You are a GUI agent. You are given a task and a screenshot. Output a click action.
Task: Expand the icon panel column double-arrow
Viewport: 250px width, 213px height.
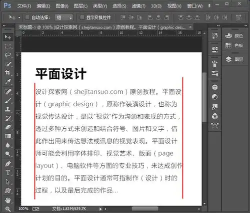pyautogui.click(x=218, y=25)
